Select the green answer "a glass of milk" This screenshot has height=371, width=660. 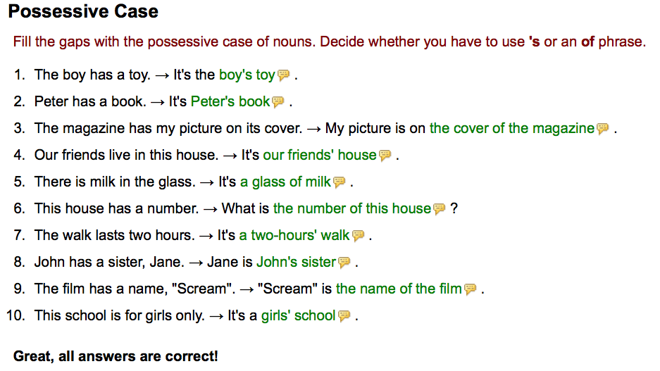[285, 182]
